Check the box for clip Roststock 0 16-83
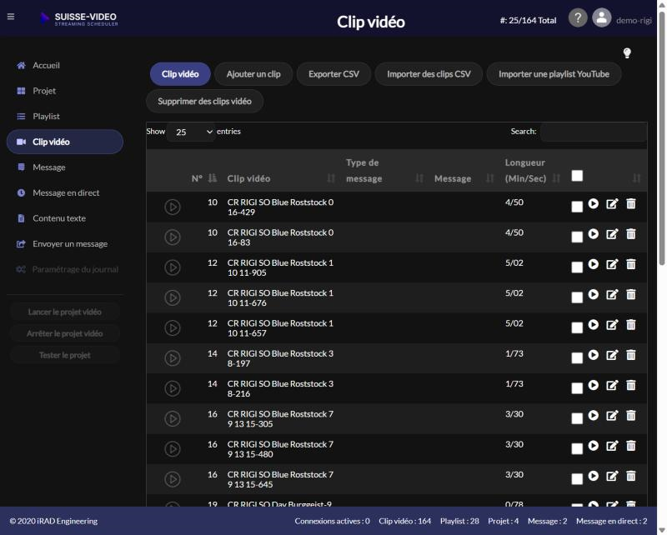This screenshot has height=535, width=667. point(577,237)
